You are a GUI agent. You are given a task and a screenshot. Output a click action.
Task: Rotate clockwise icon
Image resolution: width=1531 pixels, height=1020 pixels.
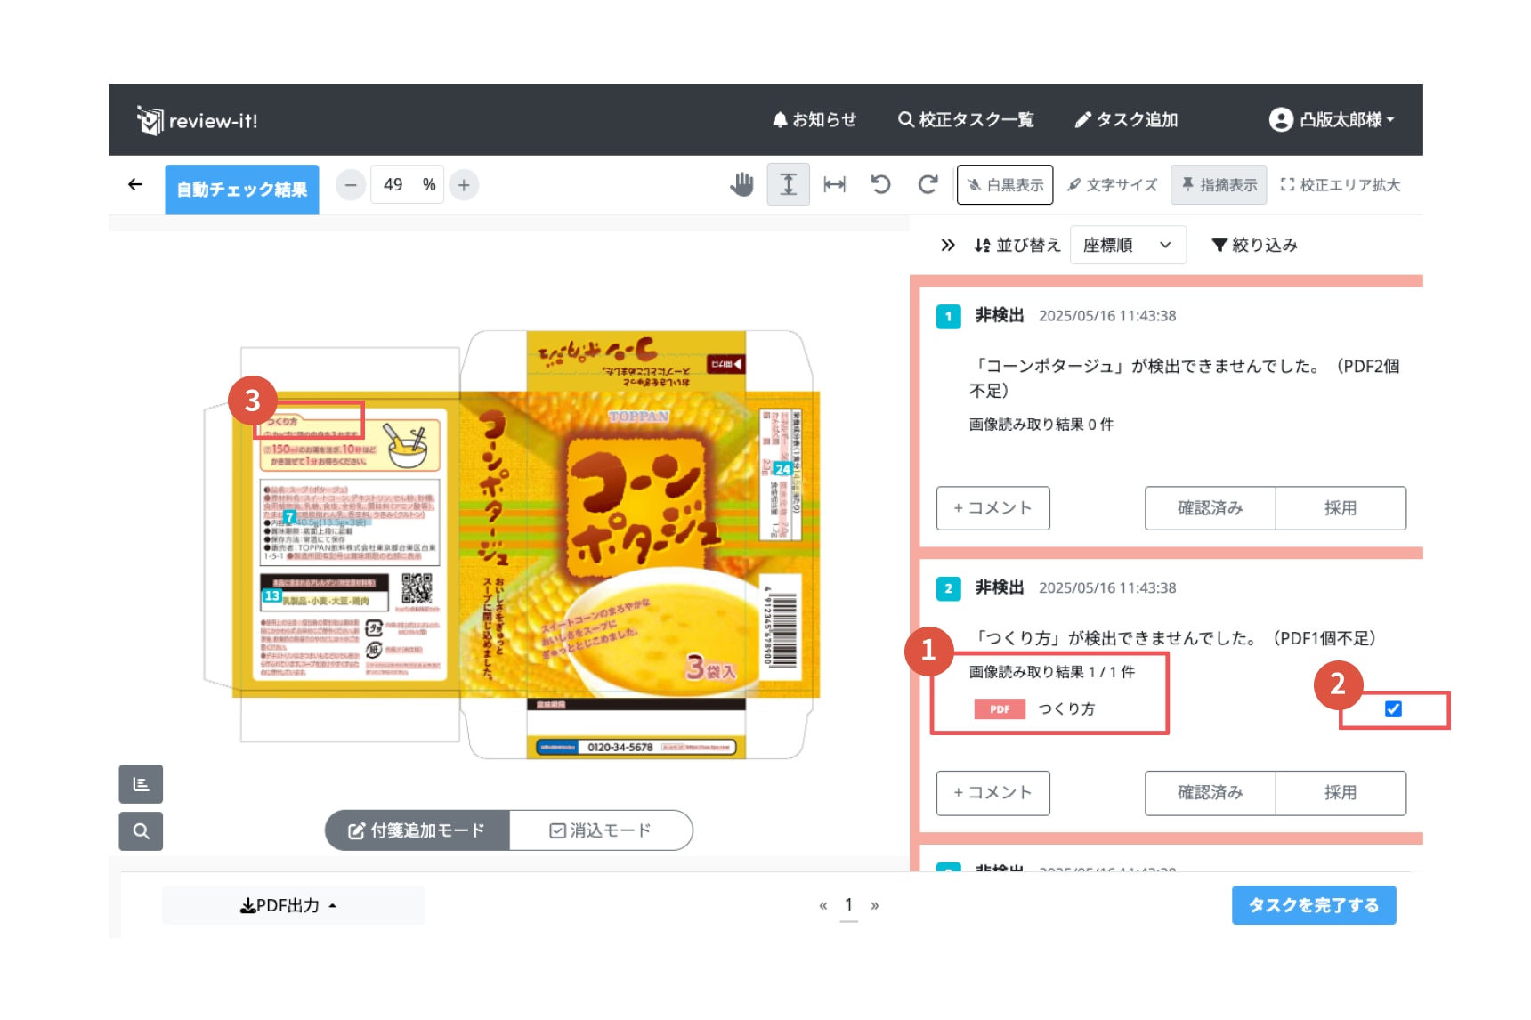click(x=928, y=184)
